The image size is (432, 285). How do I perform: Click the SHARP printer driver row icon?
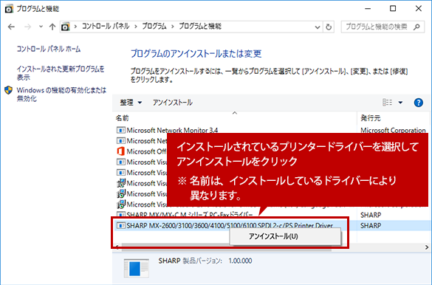tap(120, 225)
